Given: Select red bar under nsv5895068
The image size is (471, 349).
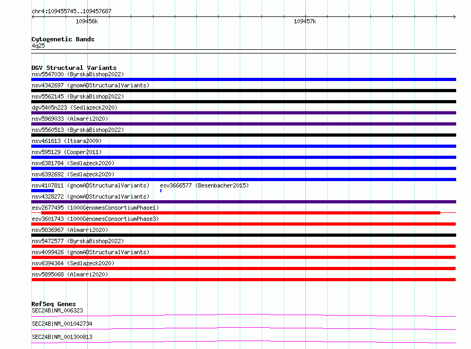Looking at the screenshot, I should 243,280.
